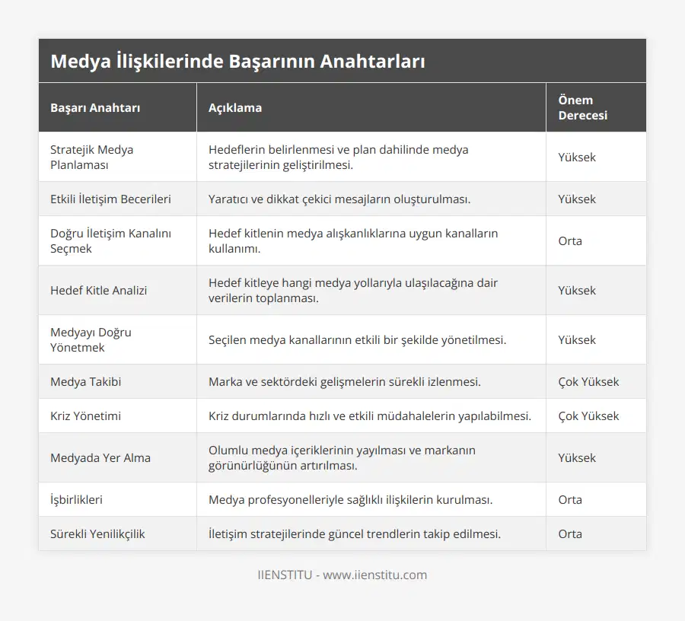Select the 'Sürekli Yenilikçilik' cell
The height and width of the screenshot is (621, 685).
click(x=97, y=533)
